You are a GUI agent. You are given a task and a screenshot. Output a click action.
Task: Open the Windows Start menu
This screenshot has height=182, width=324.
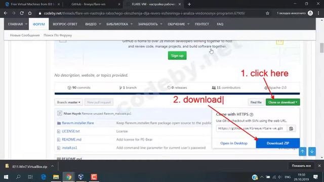click(x=6, y=177)
